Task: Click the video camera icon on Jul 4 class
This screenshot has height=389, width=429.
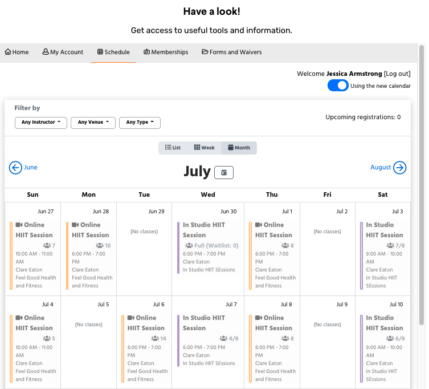Action: (19, 318)
